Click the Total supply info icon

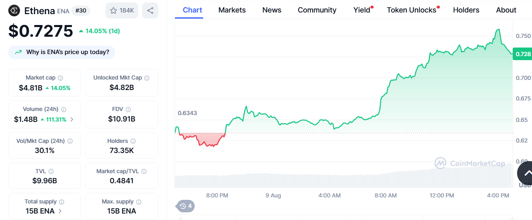[x=61, y=202]
